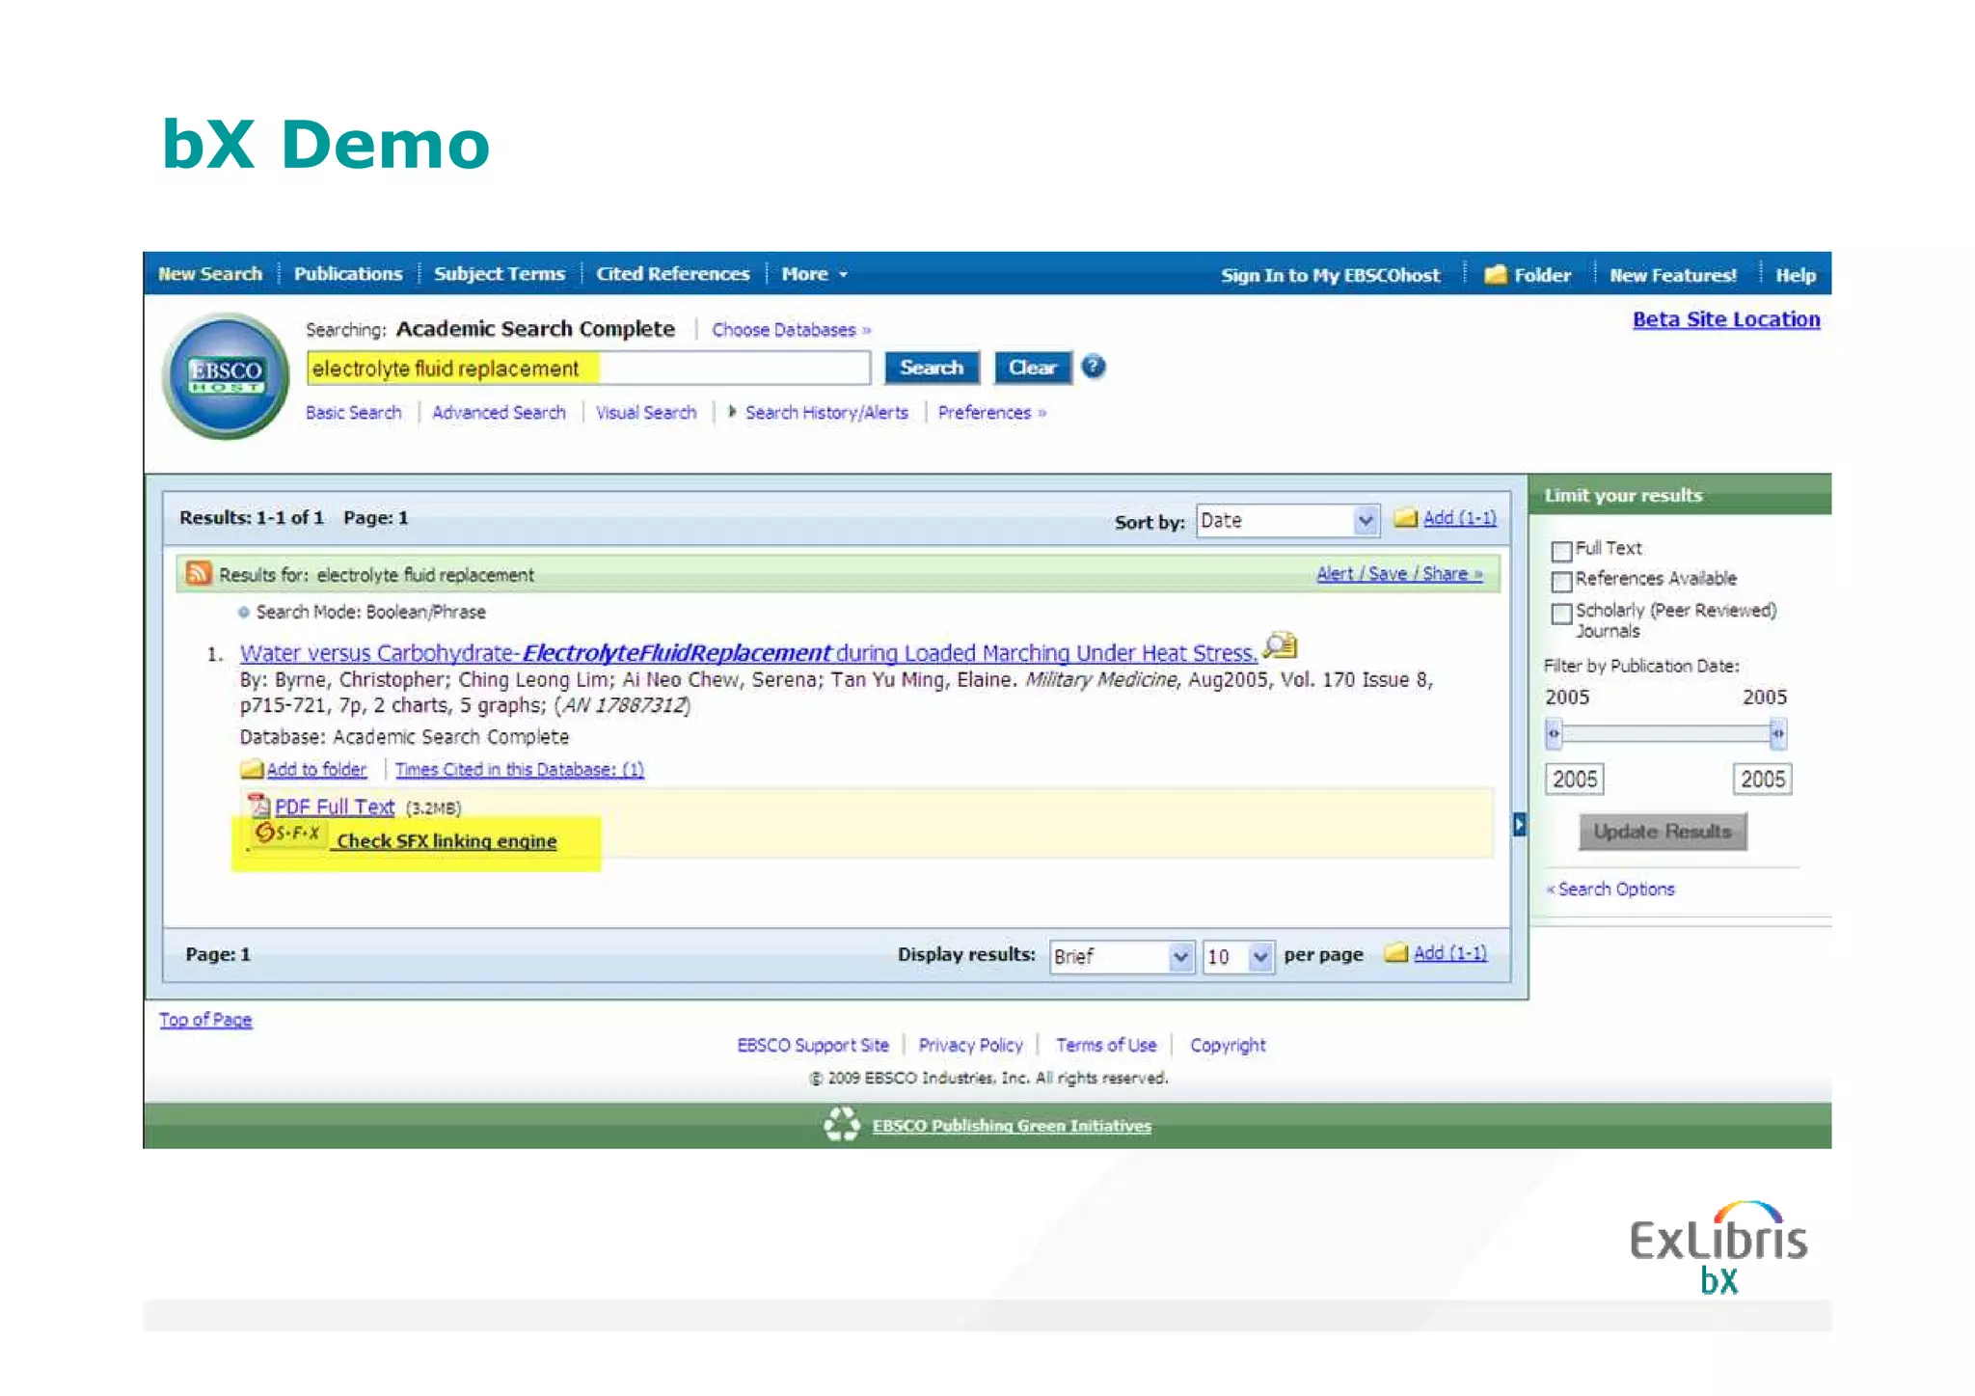Enable References Available checkbox
Screen dimensions: 1975x1396
pyautogui.click(x=1561, y=582)
